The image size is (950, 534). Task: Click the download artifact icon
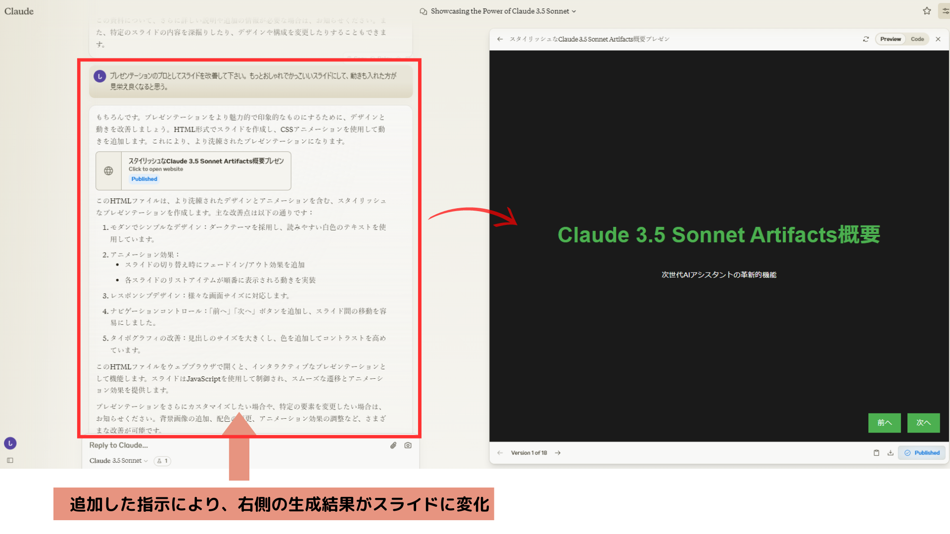point(891,452)
